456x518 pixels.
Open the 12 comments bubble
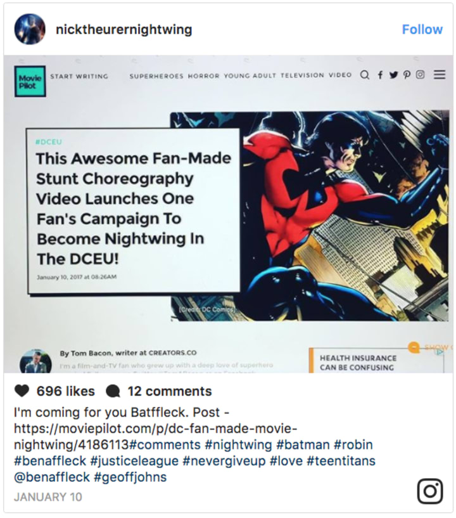113,392
